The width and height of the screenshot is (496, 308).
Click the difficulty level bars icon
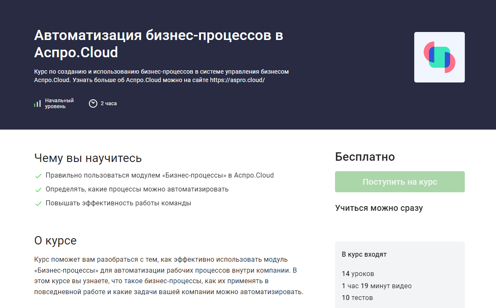coord(38,104)
